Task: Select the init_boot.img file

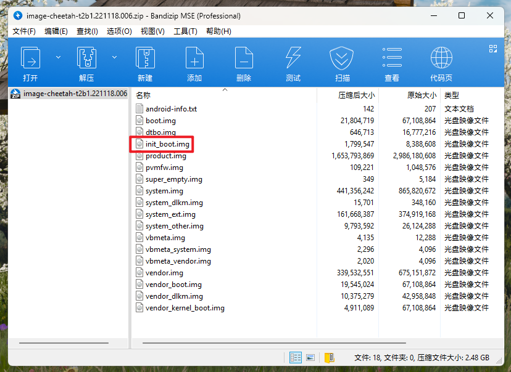Action: (x=167, y=144)
